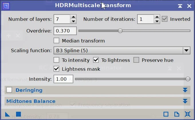Uncheck To lightness checkbox
Image resolution: width=195 pixels, height=120 pixels.
click(96, 60)
